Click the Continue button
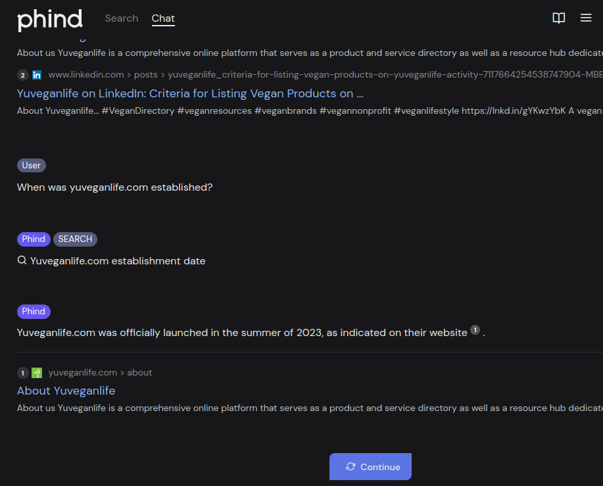This screenshot has height=486, width=603. pos(370,466)
